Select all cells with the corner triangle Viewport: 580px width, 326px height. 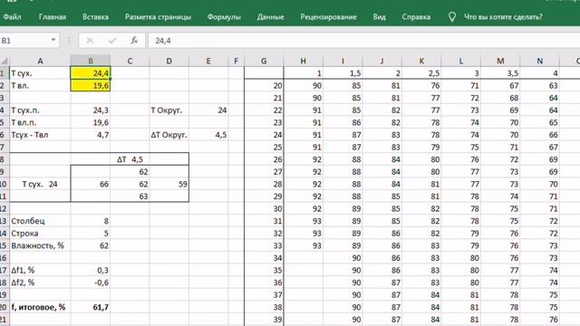coord(4,61)
